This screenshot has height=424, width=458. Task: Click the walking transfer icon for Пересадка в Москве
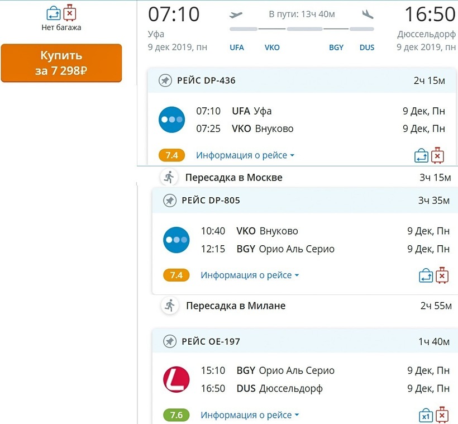pos(169,177)
